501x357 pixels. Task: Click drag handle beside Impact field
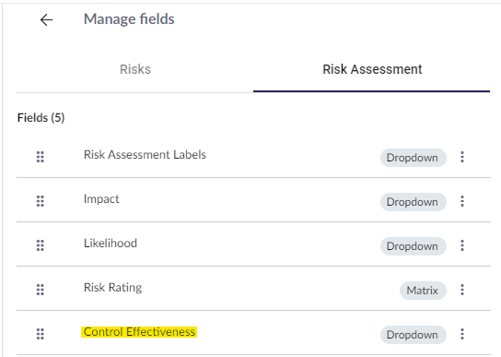point(41,201)
